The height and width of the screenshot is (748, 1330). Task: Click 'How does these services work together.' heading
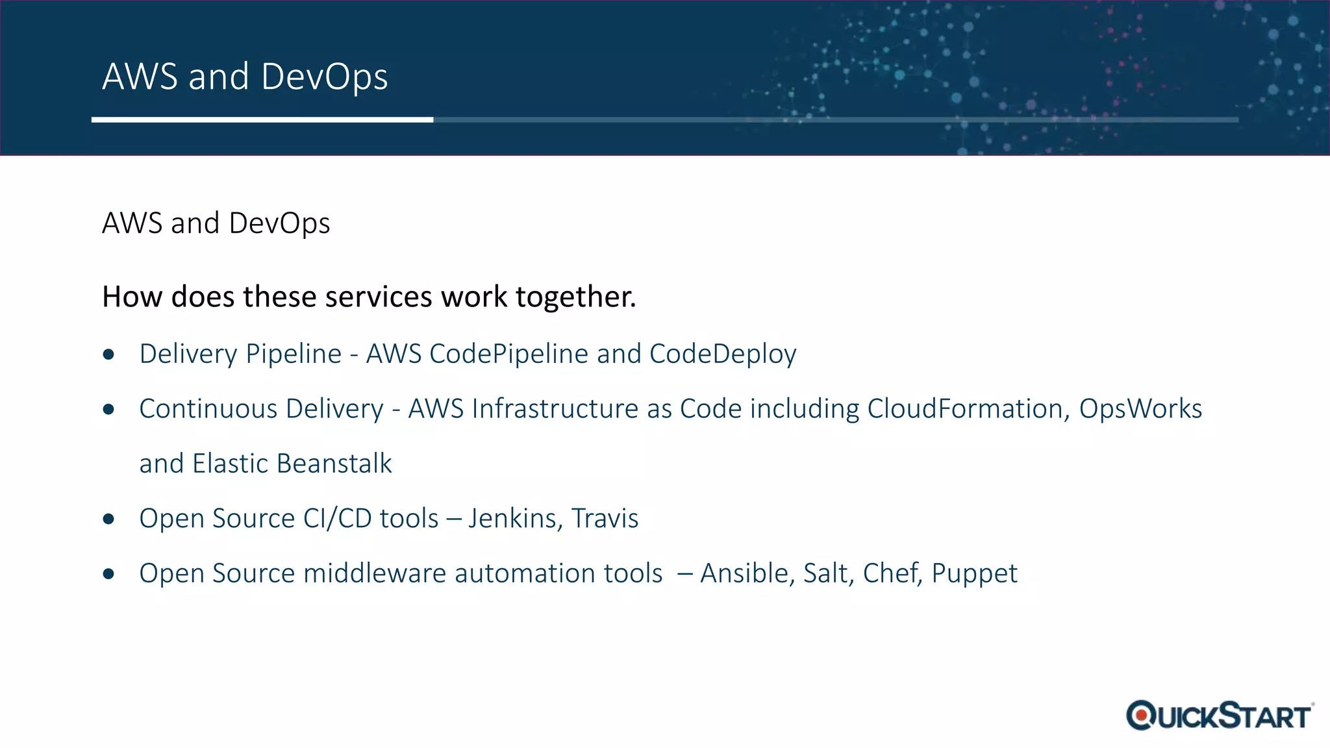click(x=369, y=297)
